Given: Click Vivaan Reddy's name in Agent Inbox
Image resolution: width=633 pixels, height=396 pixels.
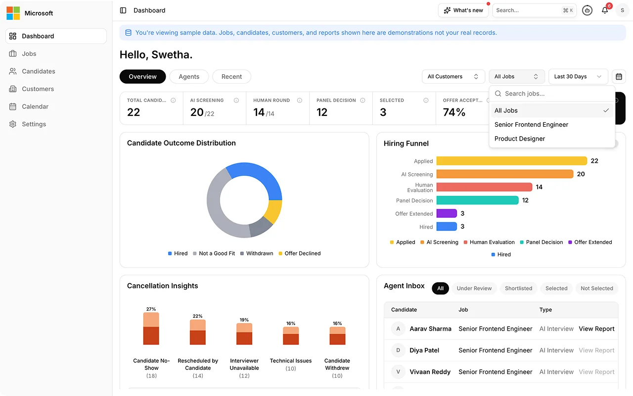Looking at the screenshot, I should [430, 372].
